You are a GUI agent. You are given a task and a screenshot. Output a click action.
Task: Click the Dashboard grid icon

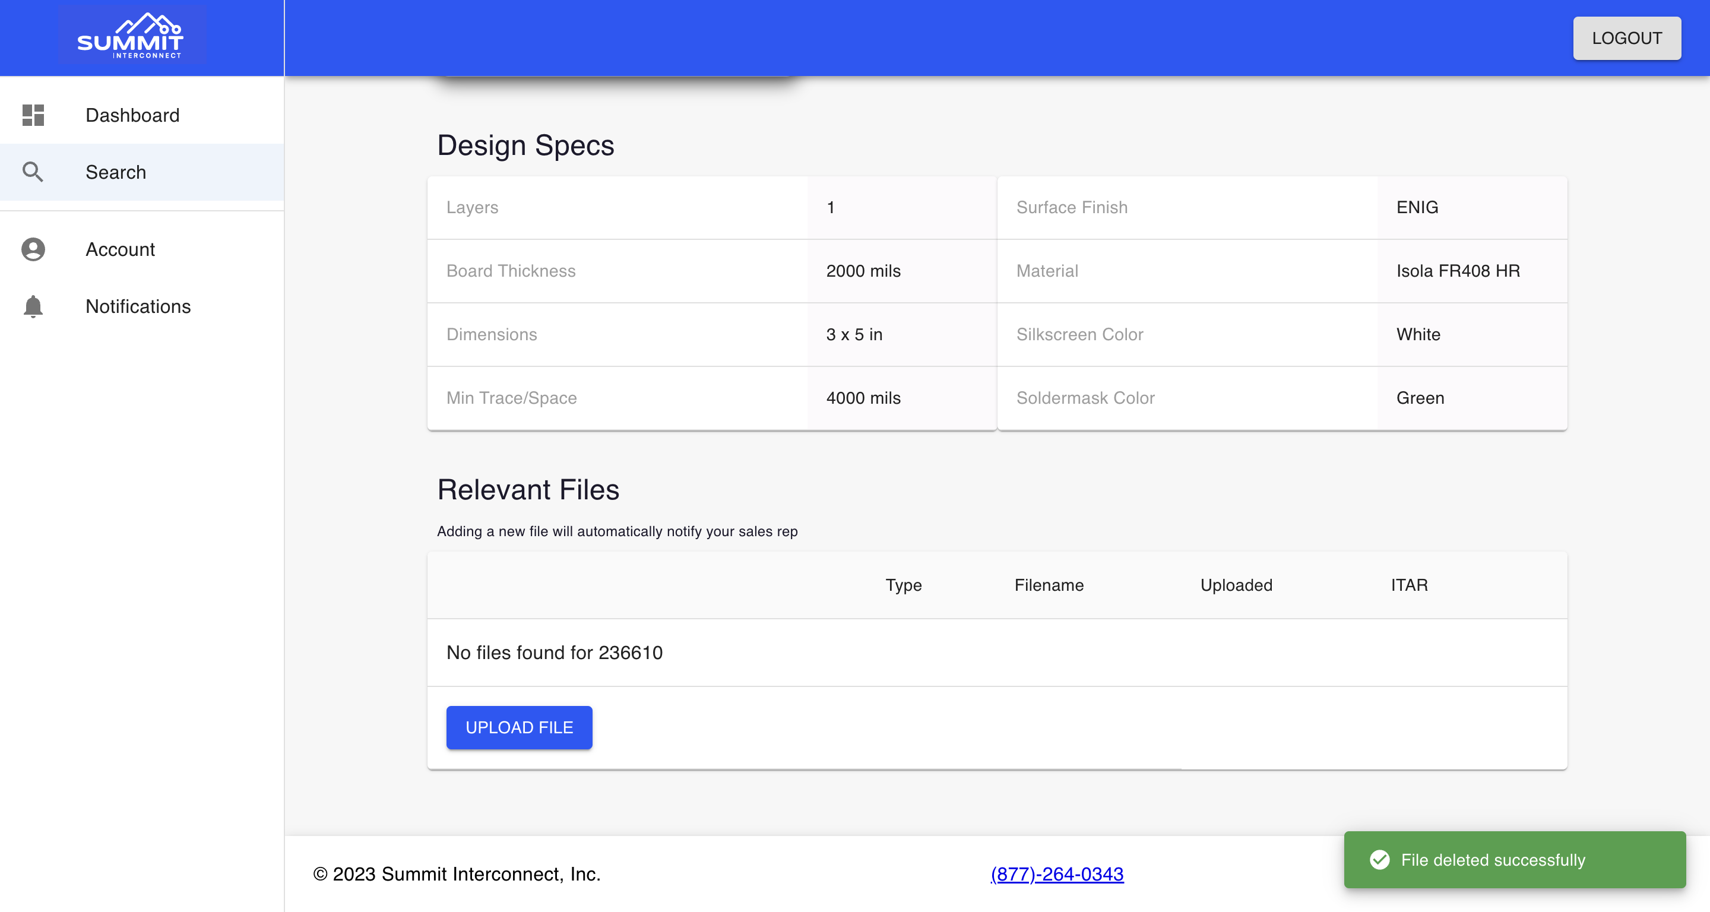point(33,115)
